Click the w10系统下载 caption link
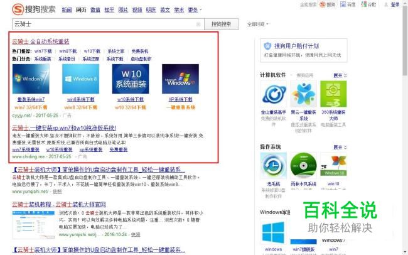 click(131, 99)
